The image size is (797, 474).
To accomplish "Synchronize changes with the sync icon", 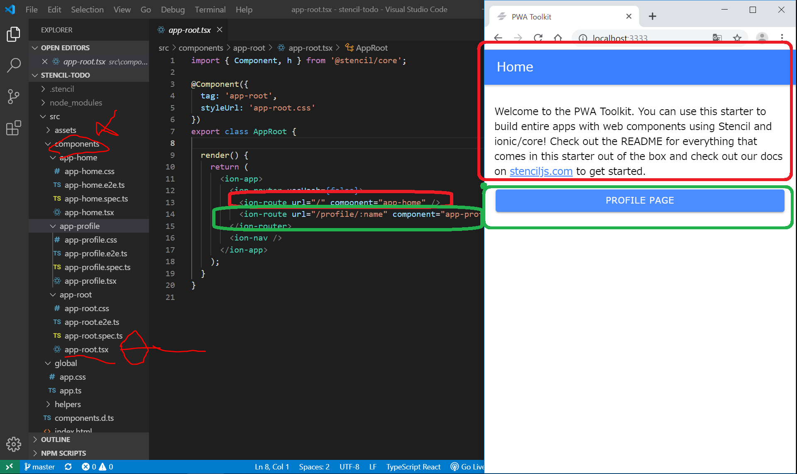I will coord(68,467).
